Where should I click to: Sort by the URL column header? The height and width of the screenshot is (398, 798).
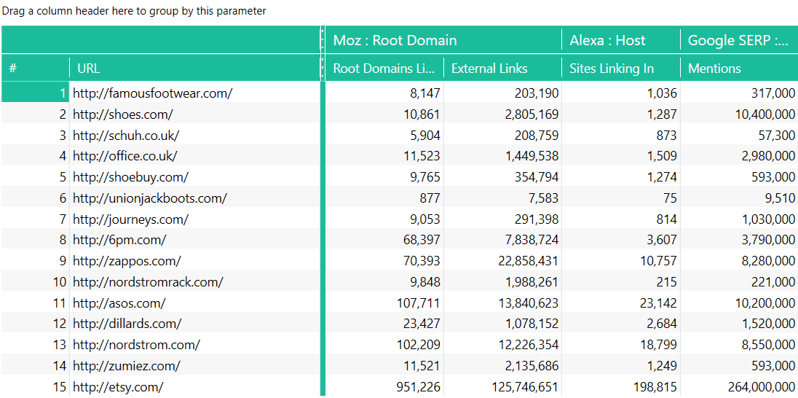pos(194,69)
